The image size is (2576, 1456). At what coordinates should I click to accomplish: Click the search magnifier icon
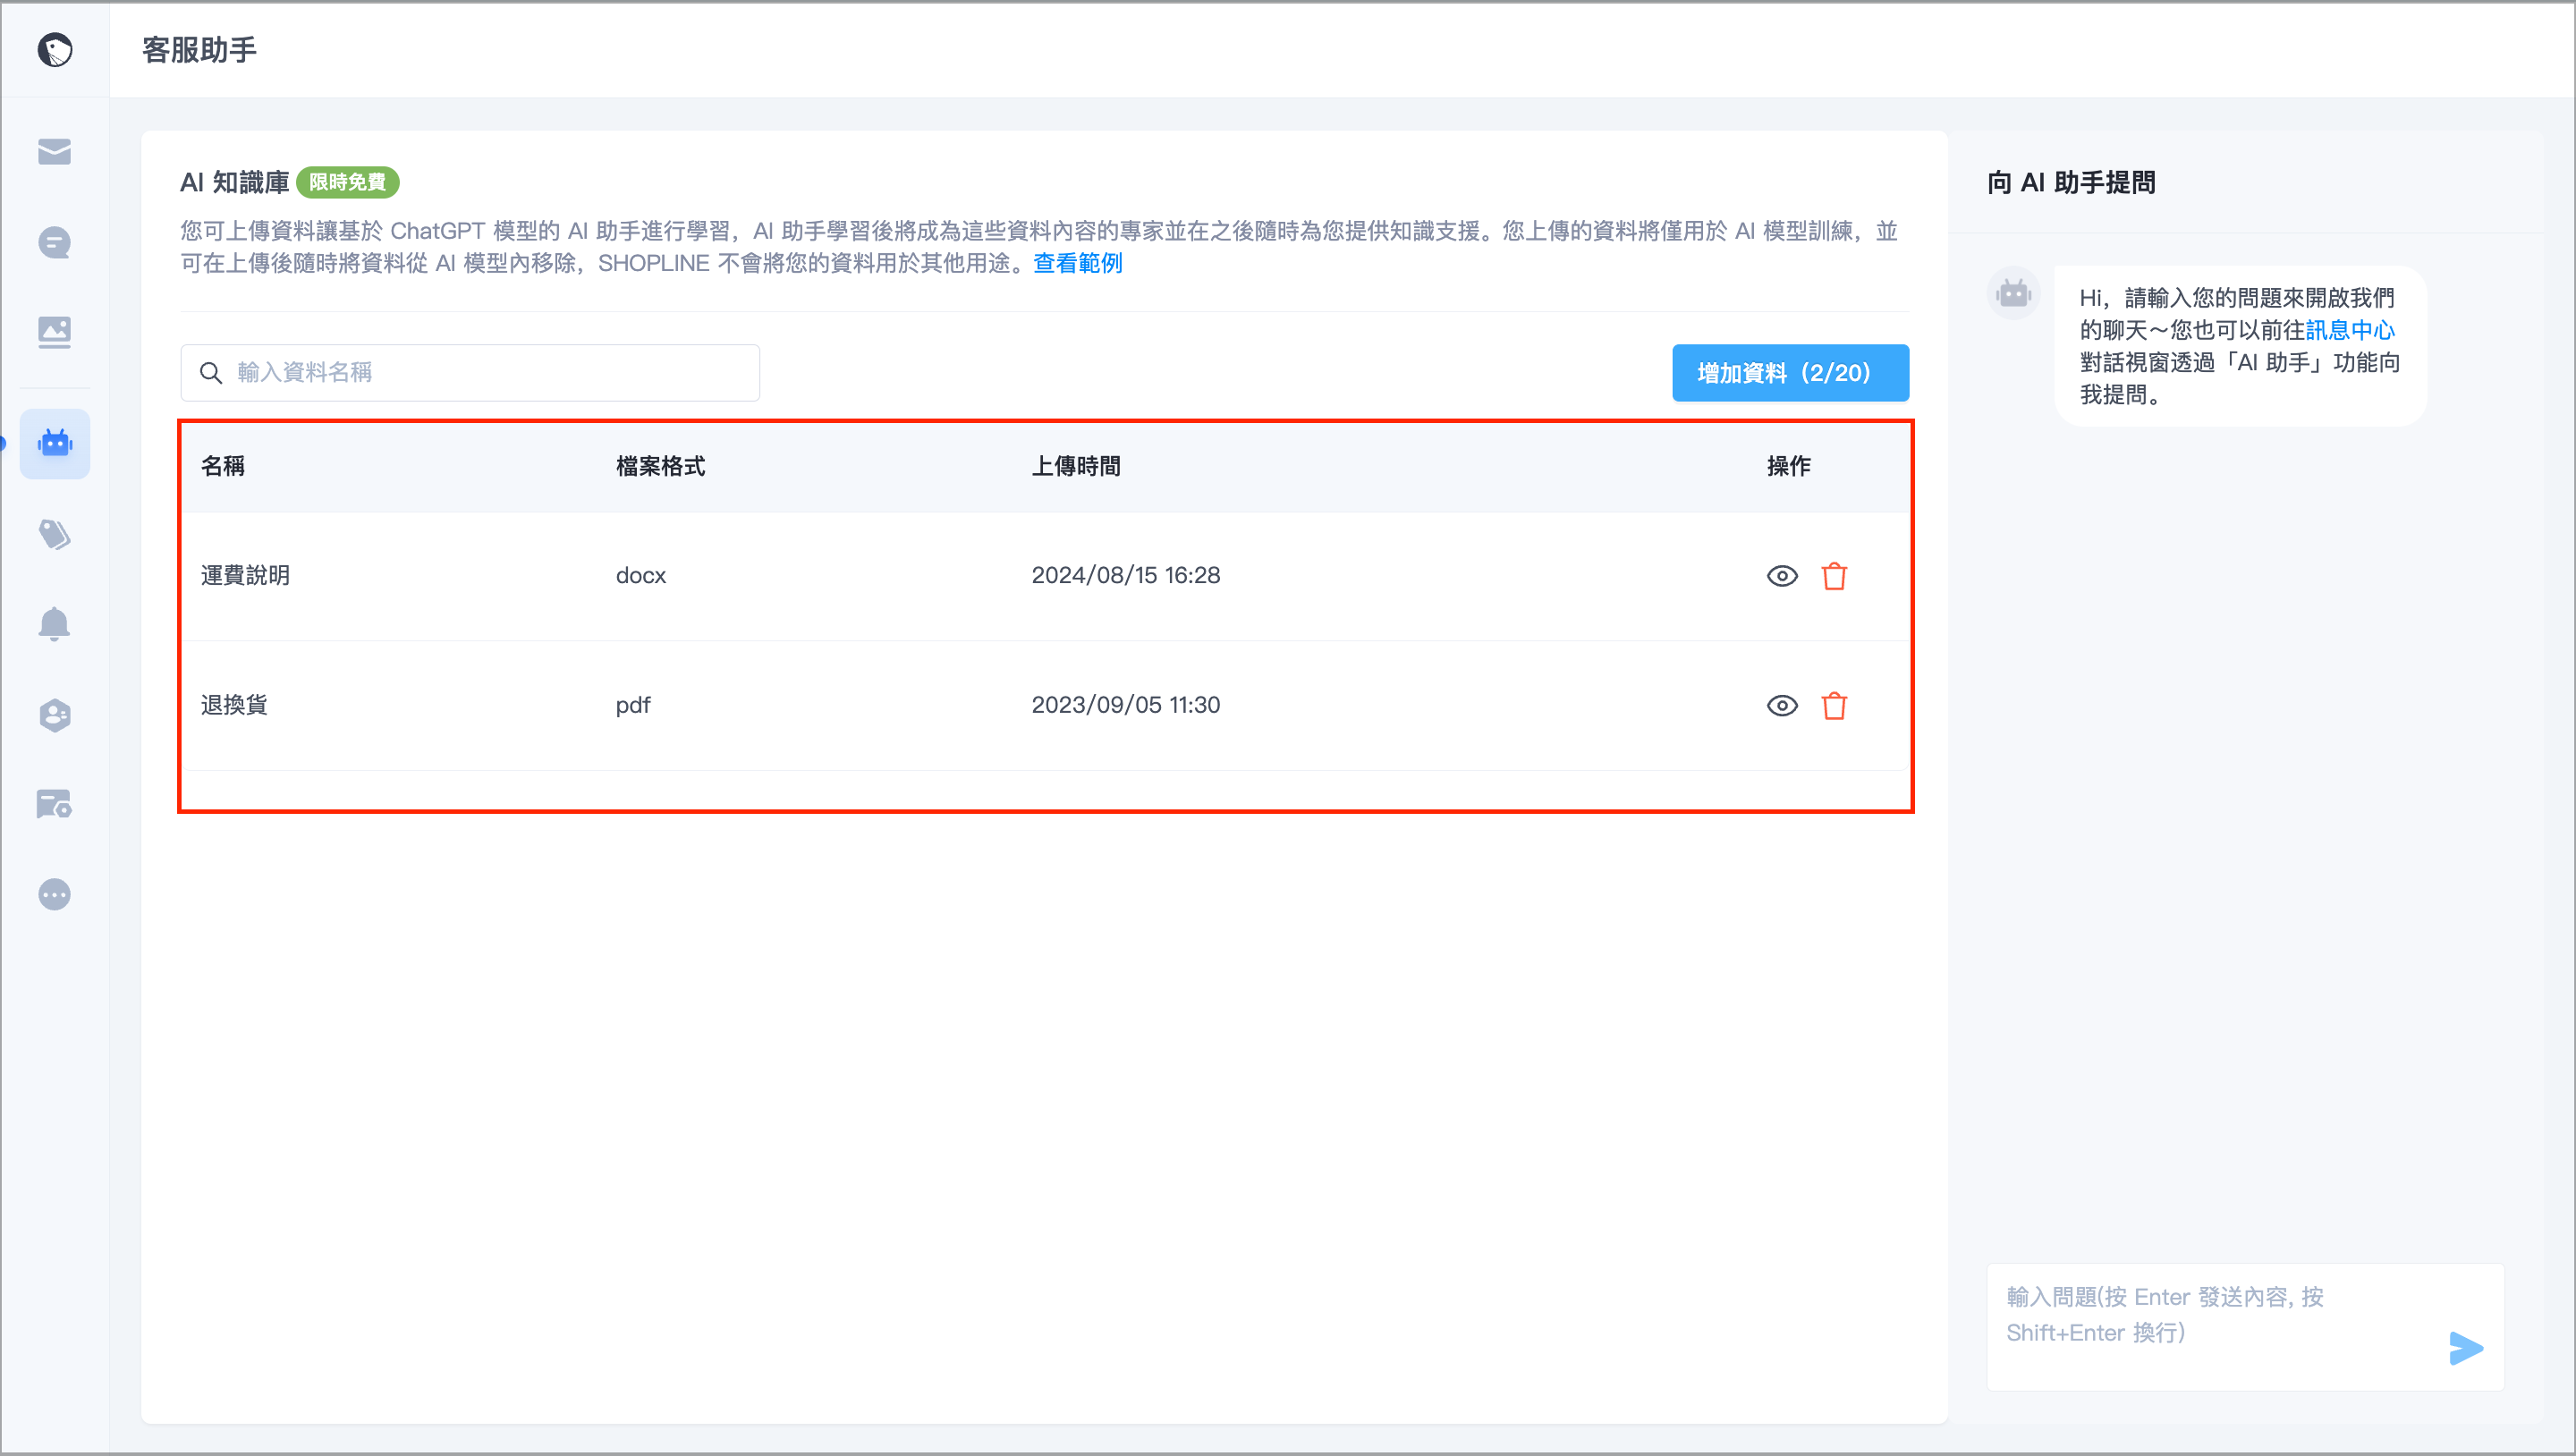pos(211,373)
